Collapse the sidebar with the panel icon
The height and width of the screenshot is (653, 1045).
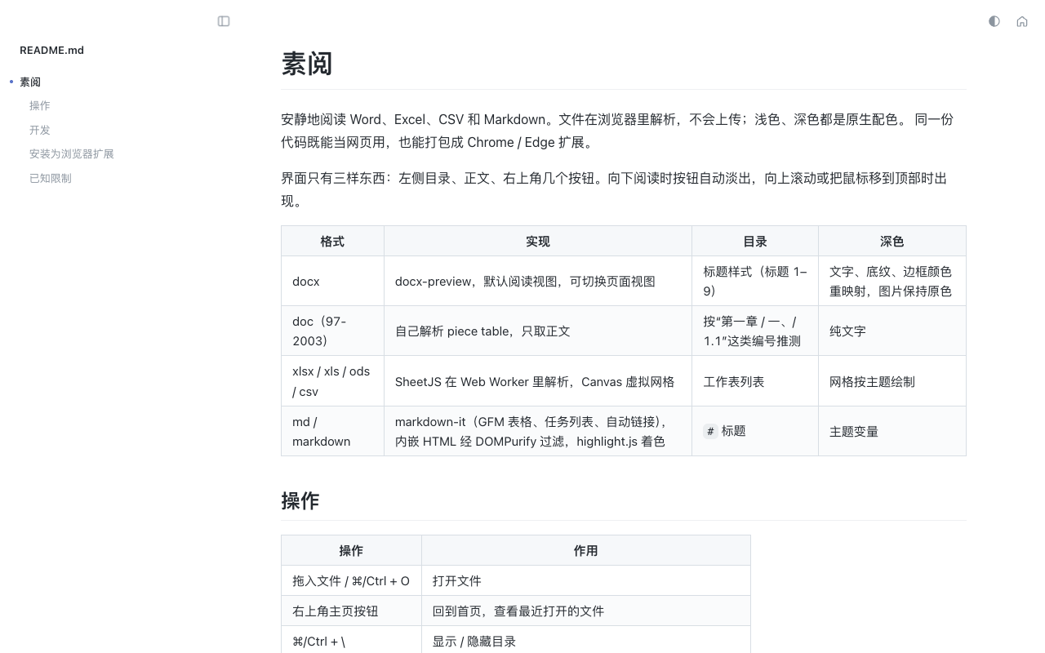pyautogui.click(x=224, y=21)
